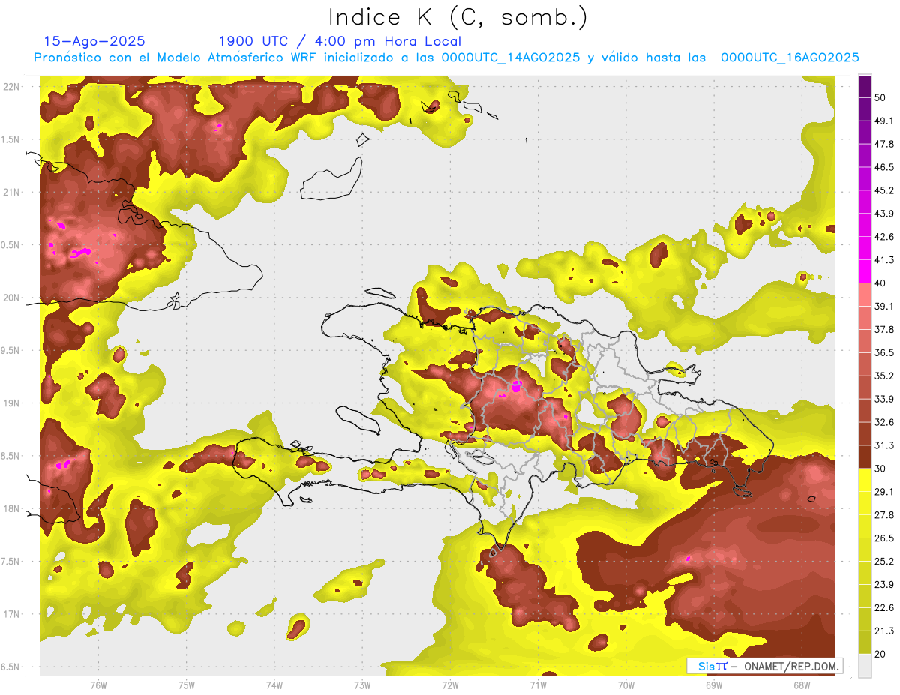Click the color bar value '33.9'
This screenshot has height=695, width=900.
tap(884, 399)
